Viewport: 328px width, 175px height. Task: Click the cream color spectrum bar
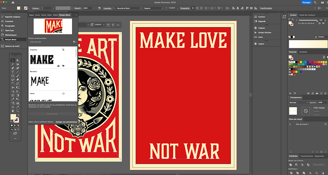point(308,44)
